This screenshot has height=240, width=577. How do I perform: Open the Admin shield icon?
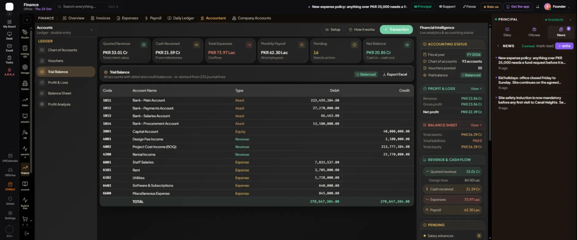pos(10,201)
